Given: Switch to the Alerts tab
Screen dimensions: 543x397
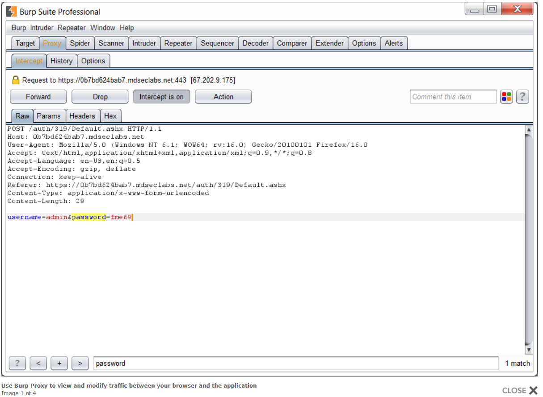Looking at the screenshot, I should (x=394, y=43).
